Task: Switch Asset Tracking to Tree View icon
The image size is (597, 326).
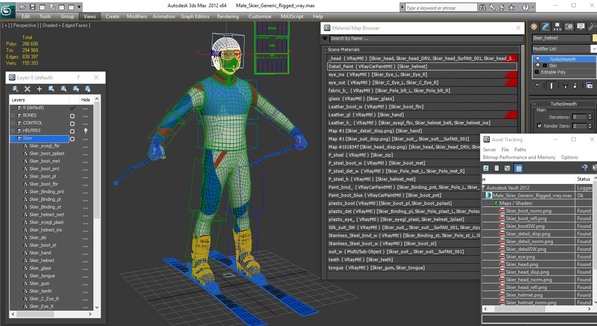Action: click(x=508, y=168)
